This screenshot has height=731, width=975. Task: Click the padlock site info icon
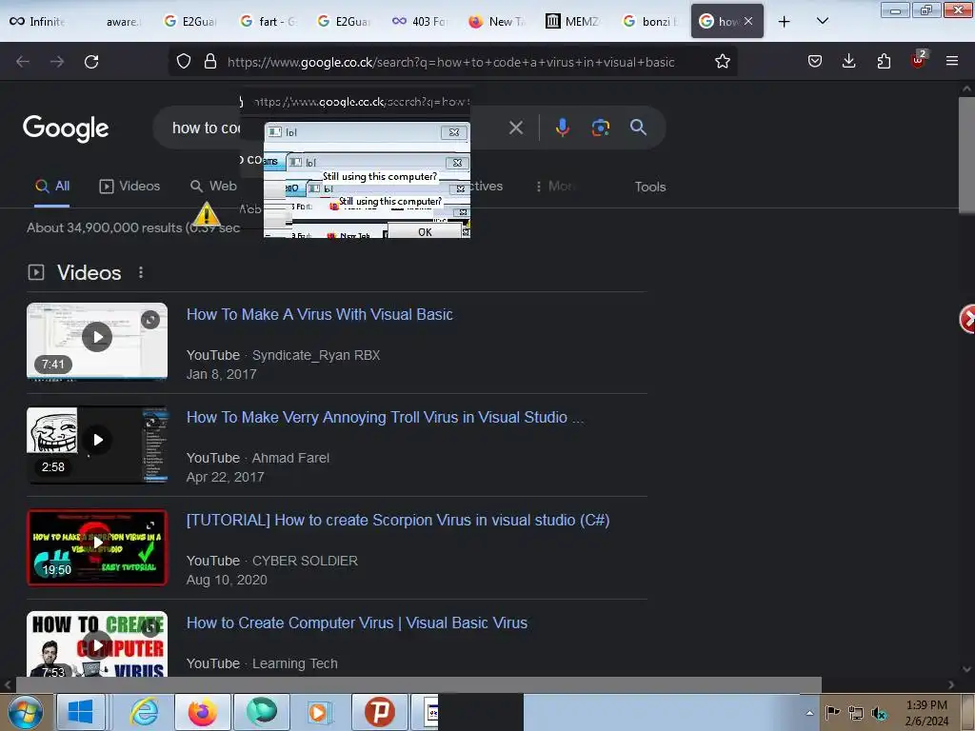pos(210,62)
